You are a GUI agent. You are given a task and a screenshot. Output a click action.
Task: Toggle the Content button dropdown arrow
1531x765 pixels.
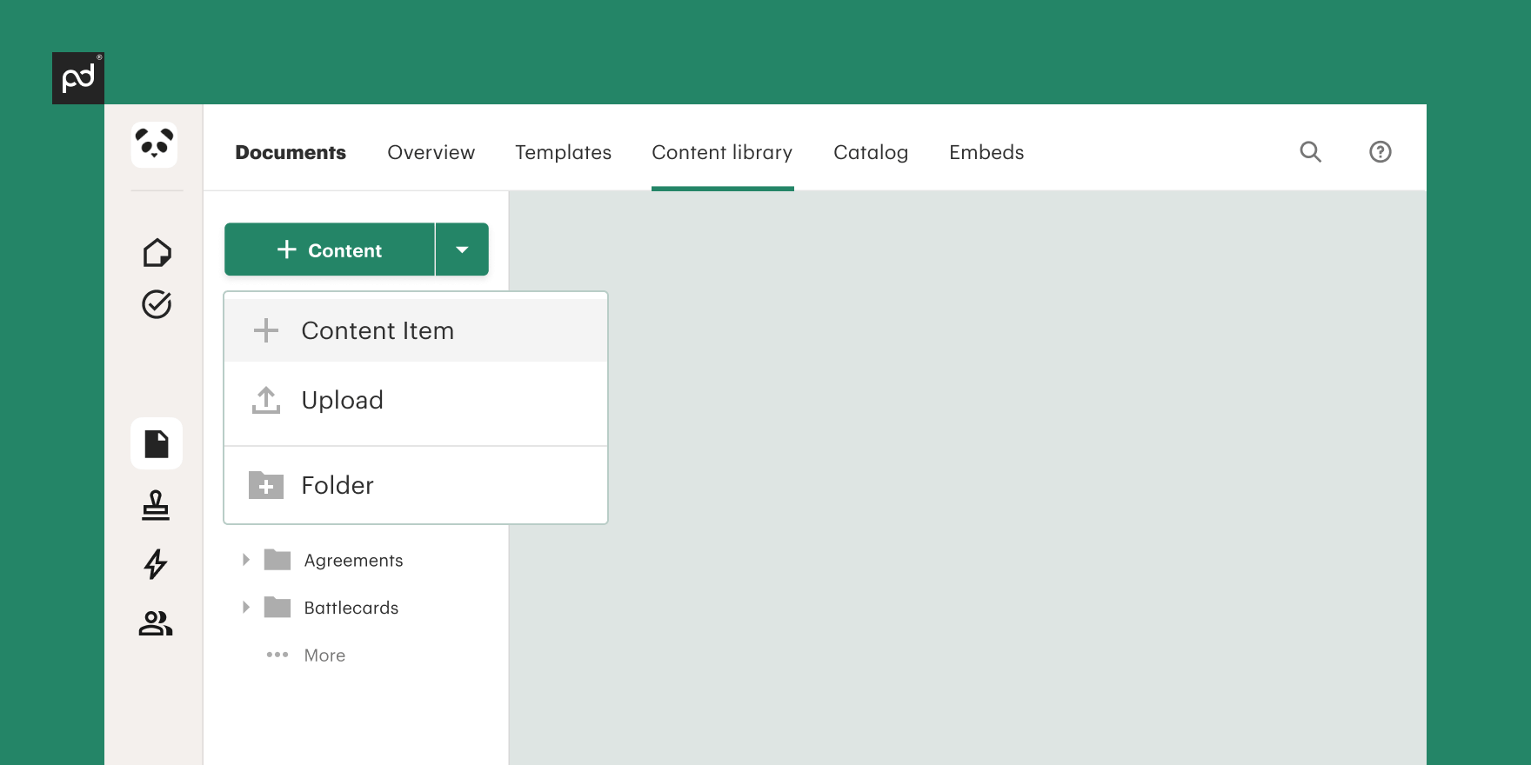(x=462, y=250)
